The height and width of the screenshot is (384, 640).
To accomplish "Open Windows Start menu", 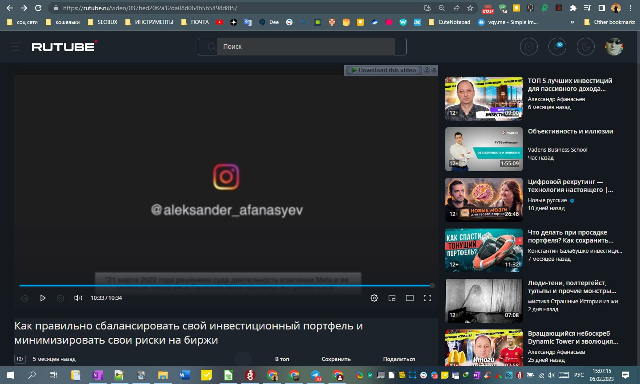I will (10, 375).
